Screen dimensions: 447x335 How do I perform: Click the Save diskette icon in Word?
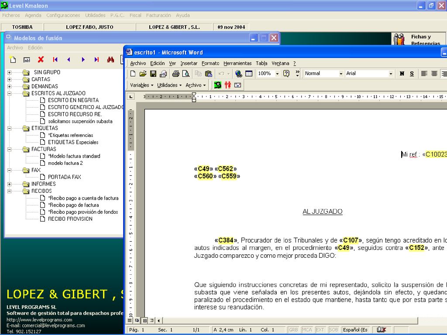pyautogui.click(x=153, y=73)
